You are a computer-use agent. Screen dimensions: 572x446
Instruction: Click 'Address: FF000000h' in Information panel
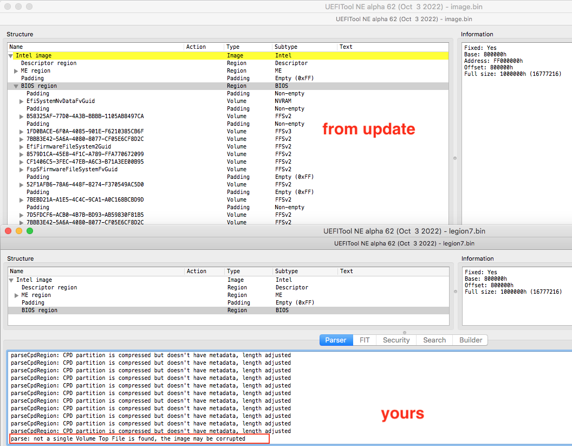(493, 61)
